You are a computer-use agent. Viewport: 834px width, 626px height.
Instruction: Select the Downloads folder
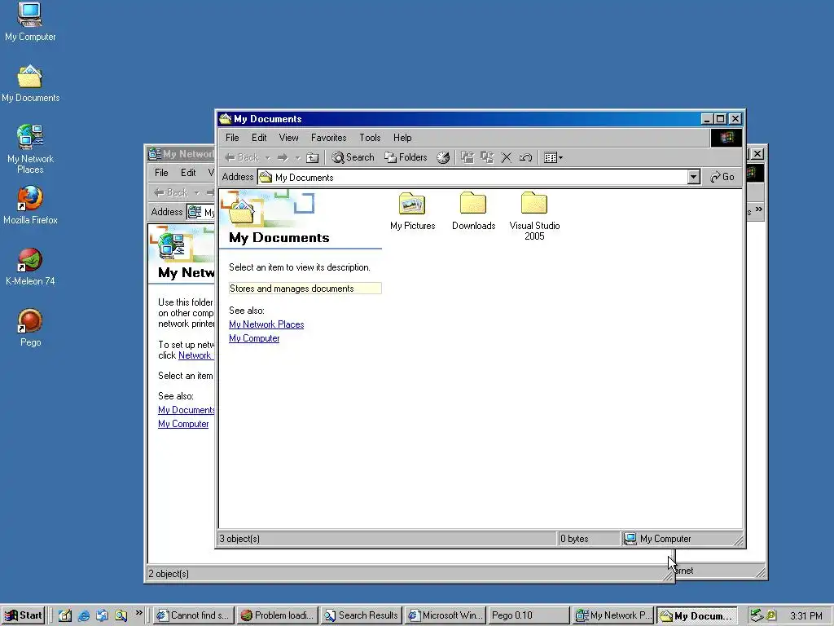click(x=473, y=212)
